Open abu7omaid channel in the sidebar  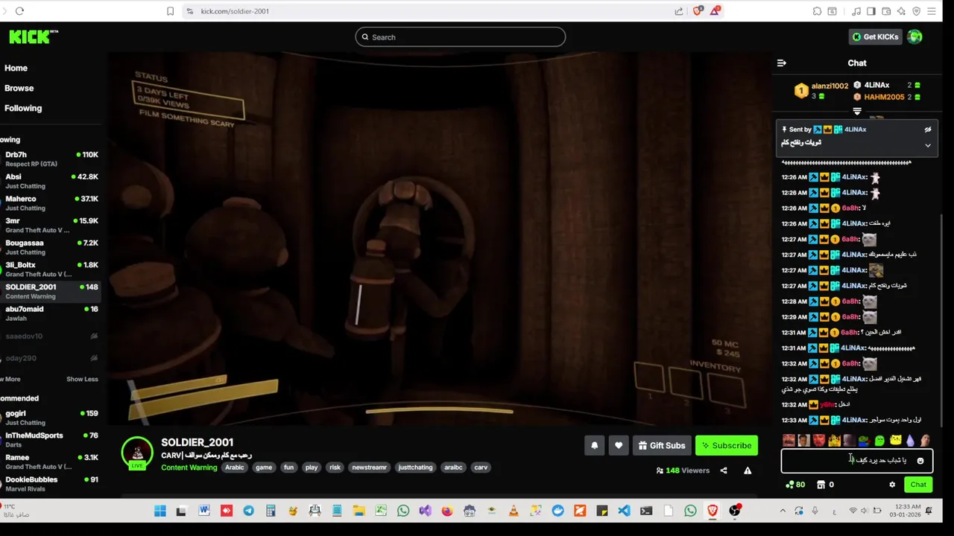point(50,313)
